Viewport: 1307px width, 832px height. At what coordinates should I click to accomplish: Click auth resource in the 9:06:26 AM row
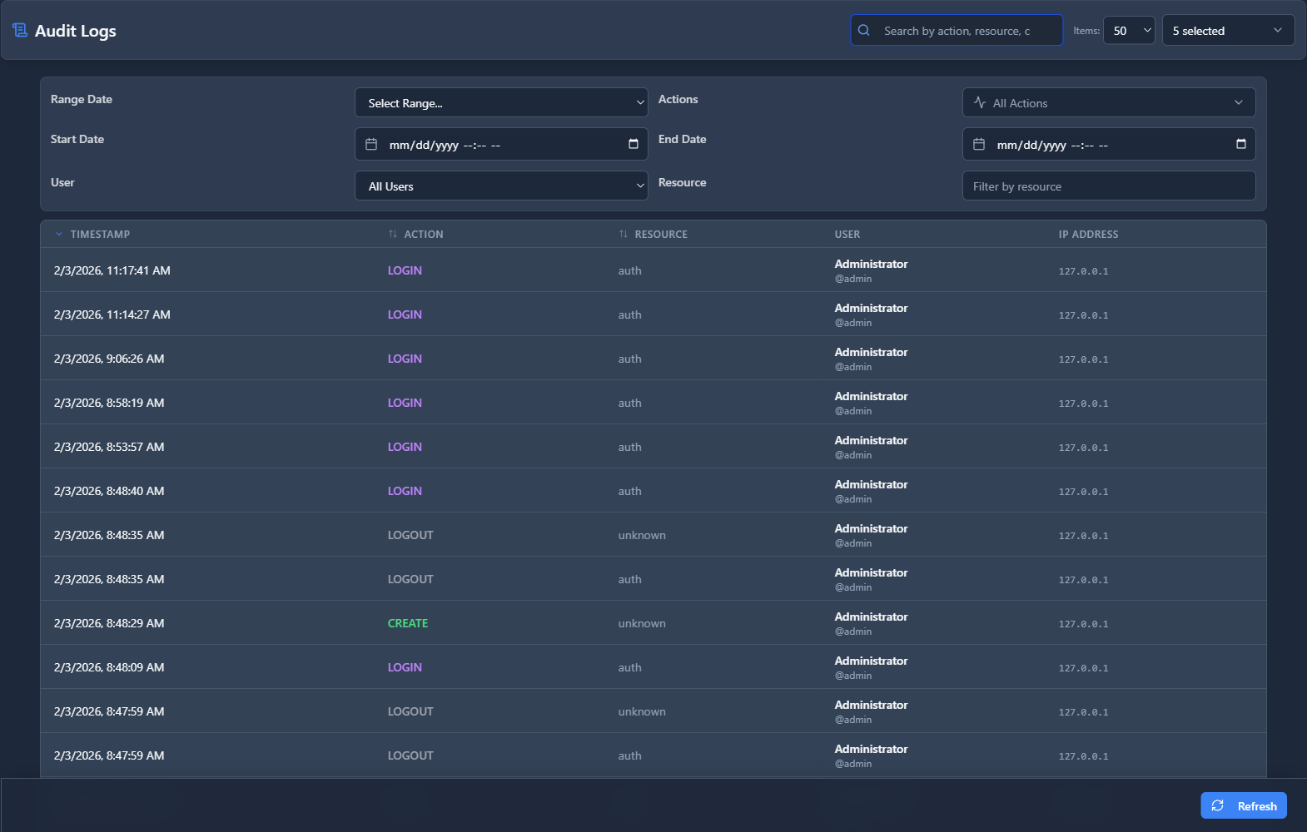click(x=630, y=359)
